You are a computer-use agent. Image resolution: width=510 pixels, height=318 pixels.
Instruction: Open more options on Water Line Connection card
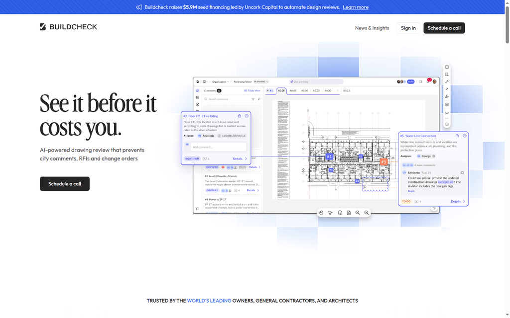click(465, 136)
